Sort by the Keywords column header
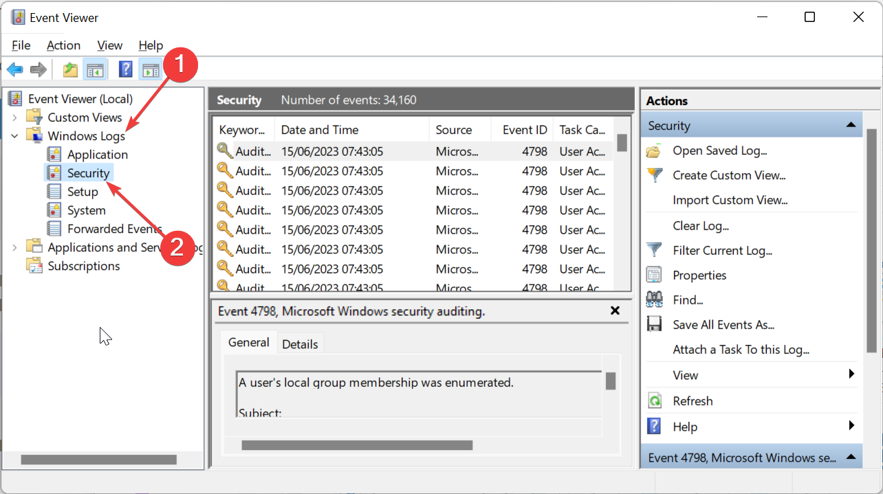The width and height of the screenshot is (883, 494). point(243,130)
